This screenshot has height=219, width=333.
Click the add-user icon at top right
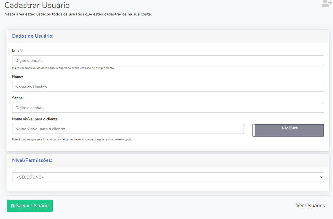point(326,4)
